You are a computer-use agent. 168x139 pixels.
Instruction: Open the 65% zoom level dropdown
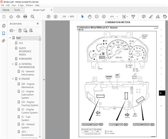[x=117, y=17]
